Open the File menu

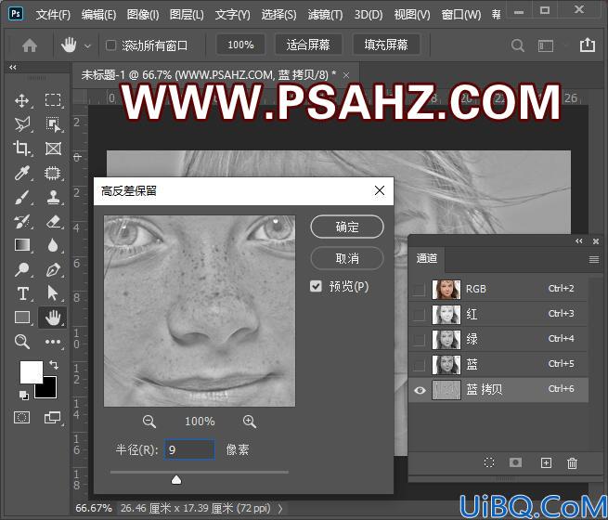(x=53, y=15)
